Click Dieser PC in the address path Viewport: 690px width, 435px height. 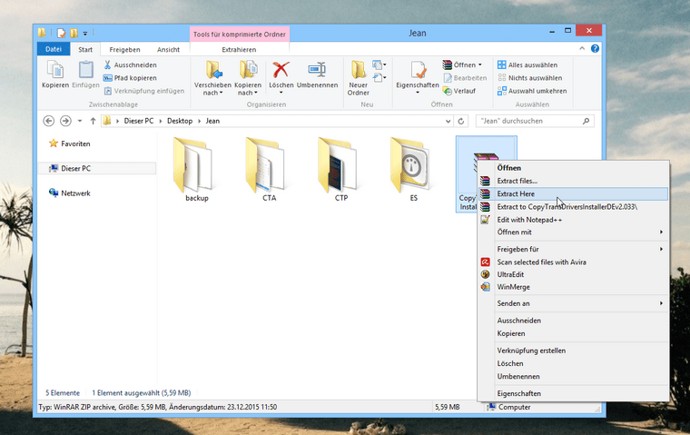(139, 121)
